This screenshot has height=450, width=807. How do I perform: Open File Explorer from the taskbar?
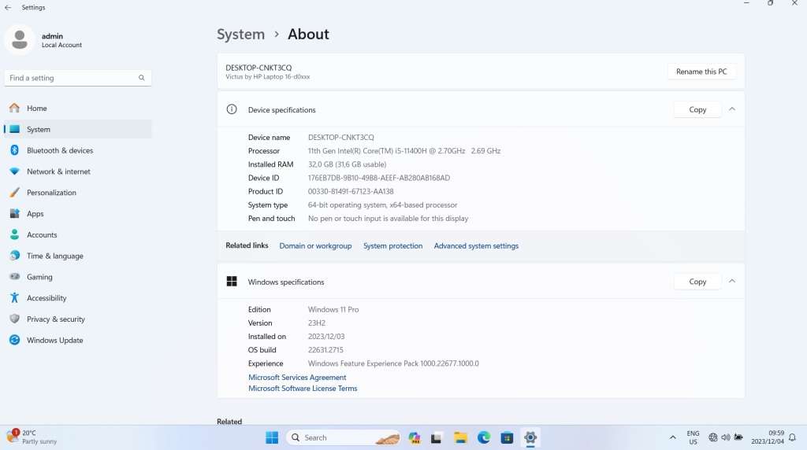pos(461,437)
